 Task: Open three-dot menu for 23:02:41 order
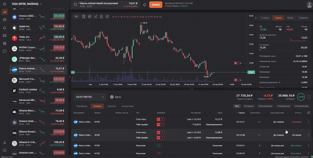(308, 146)
